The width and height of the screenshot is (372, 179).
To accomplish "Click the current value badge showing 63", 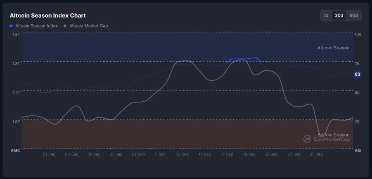I will pos(357,74).
